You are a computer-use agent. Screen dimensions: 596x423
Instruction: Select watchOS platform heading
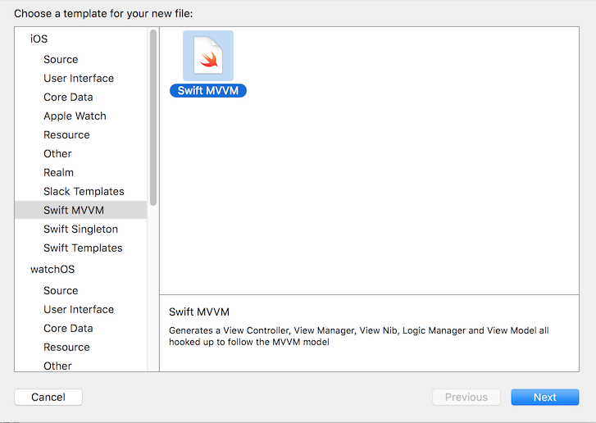52,269
